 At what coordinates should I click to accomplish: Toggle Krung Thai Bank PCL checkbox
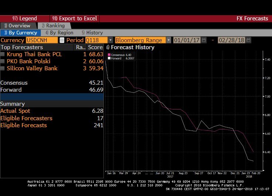[x=3, y=54]
